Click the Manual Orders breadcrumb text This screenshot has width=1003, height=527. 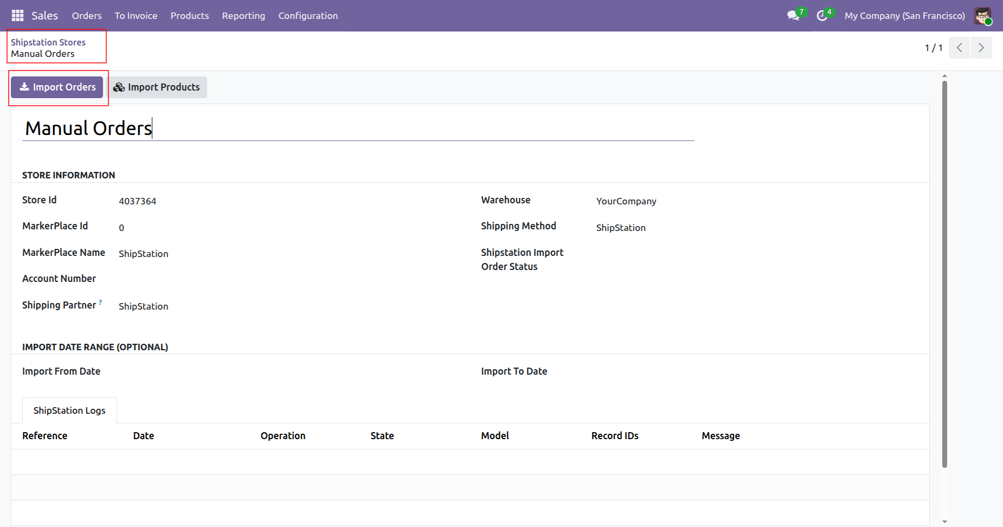[x=43, y=54]
